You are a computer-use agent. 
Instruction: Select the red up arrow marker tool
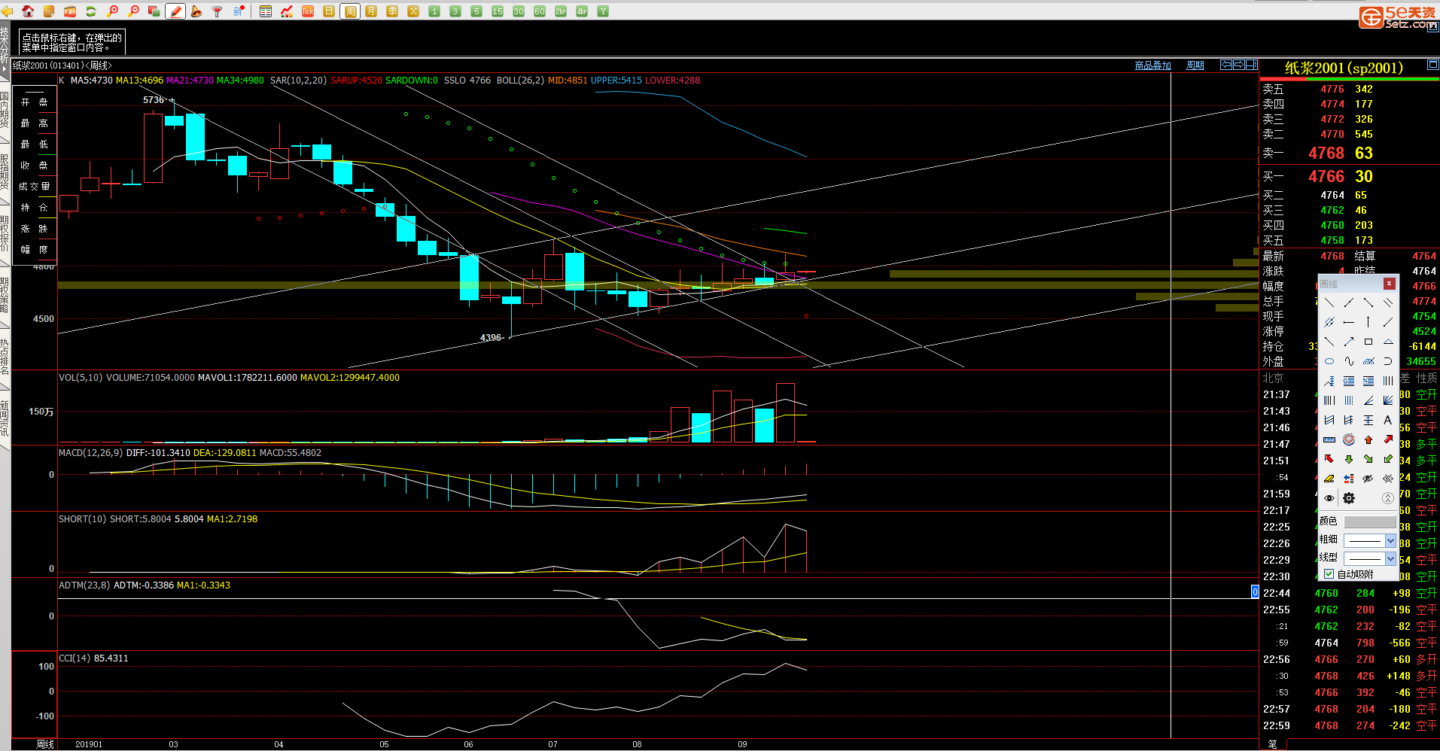[x=1368, y=439]
